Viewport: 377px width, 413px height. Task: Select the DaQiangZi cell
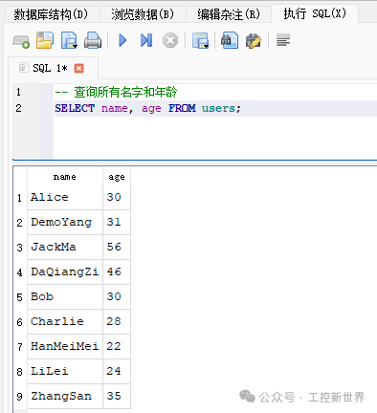point(65,272)
